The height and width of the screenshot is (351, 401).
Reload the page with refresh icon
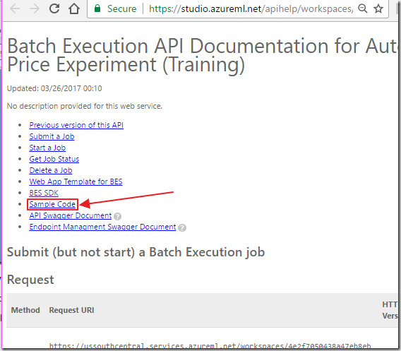(54, 8)
